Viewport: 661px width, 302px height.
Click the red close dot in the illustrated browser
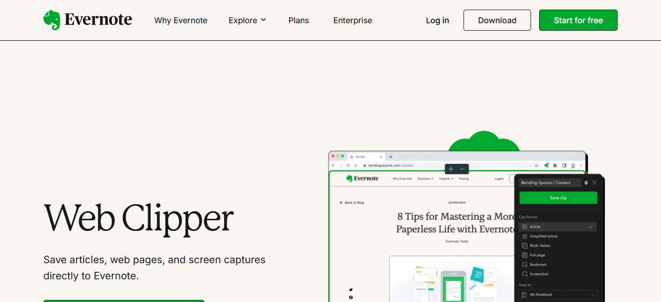pyautogui.click(x=333, y=156)
